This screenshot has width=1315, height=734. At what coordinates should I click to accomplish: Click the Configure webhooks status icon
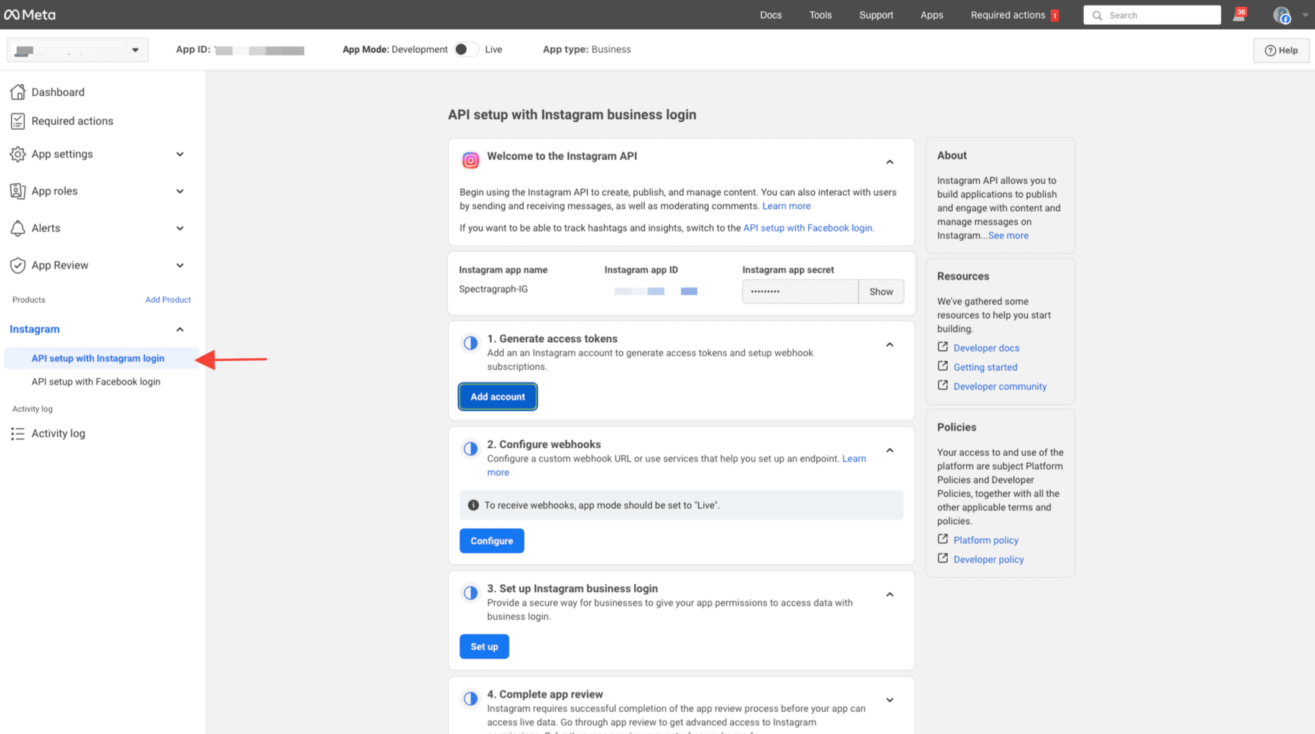[x=471, y=448]
